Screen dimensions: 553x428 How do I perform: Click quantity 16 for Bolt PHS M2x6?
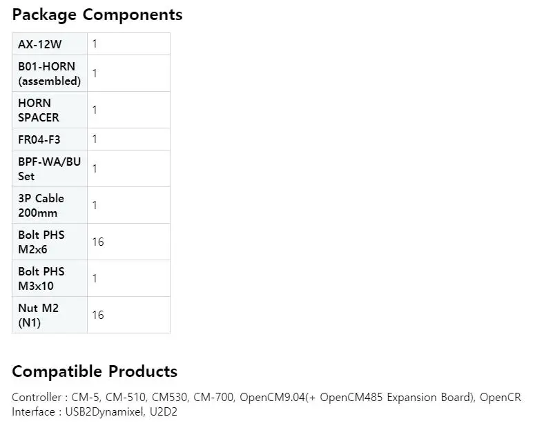pos(98,242)
